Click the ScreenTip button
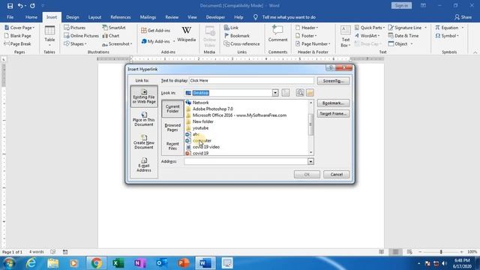The width and height of the screenshot is (480, 270). pyautogui.click(x=333, y=81)
